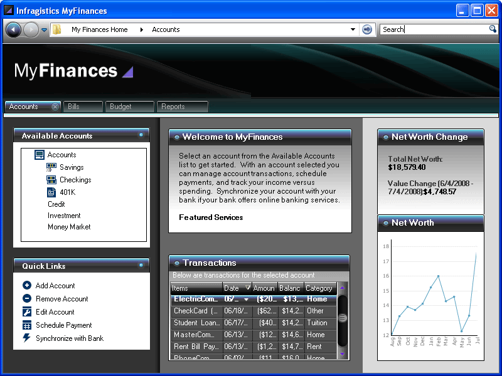The height and width of the screenshot is (376, 502).
Task: Select the ElectricCom transaction row
Action: click(x=254, y=300)
